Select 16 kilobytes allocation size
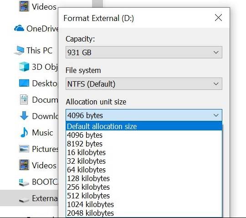This screenshot has width=246, height=218. [x=143, y=152]
